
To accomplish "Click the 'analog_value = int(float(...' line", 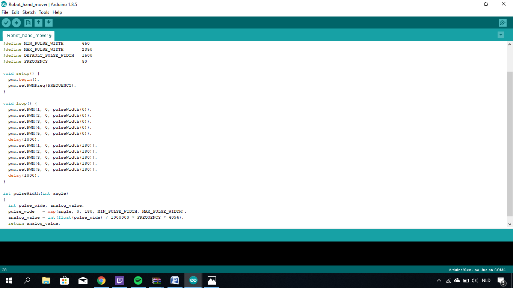I will (x=96, y=217).
